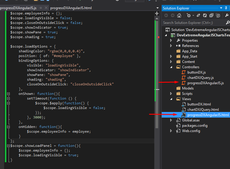
Task: Click the Web.config file icon
Action: 178,131
